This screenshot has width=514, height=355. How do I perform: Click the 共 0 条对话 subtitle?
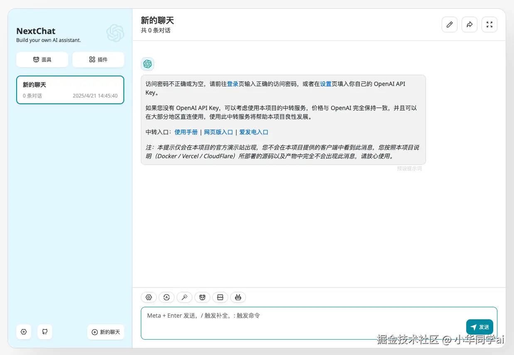[x=156, y=30]
